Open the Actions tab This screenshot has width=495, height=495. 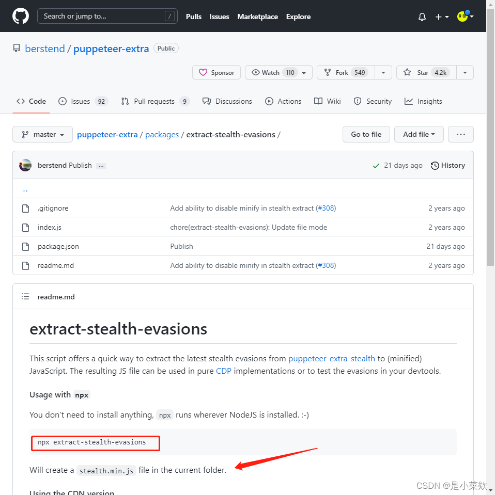coord(283,101)
